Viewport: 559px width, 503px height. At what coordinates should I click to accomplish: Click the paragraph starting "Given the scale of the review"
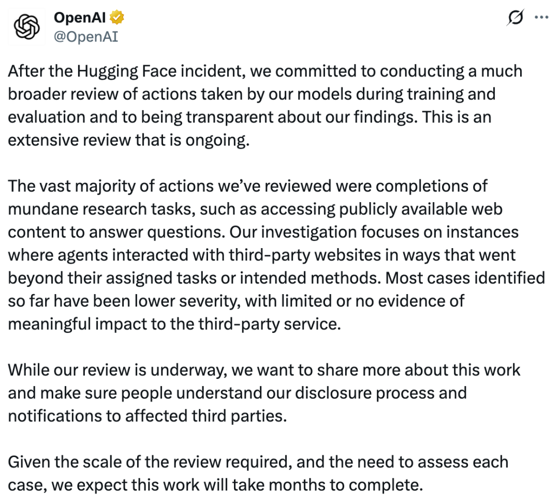coord(258,474)
